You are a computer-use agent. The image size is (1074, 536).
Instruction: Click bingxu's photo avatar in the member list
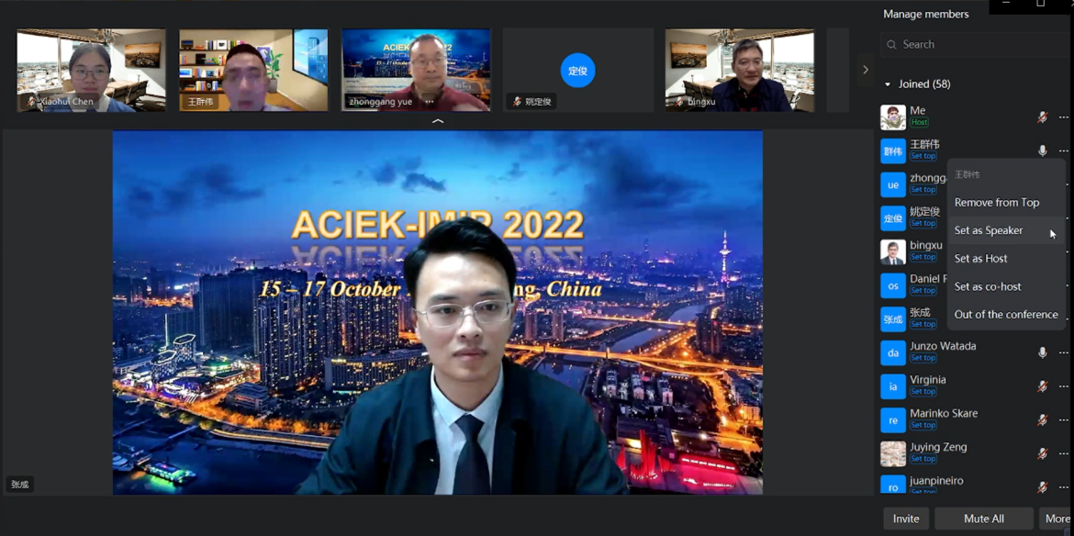(x=893, y=251)
